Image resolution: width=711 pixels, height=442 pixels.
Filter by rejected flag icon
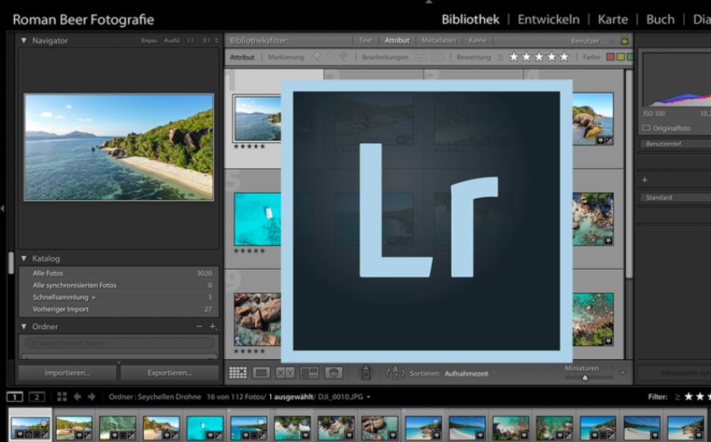pyautogui.click(x=343, y=57)
